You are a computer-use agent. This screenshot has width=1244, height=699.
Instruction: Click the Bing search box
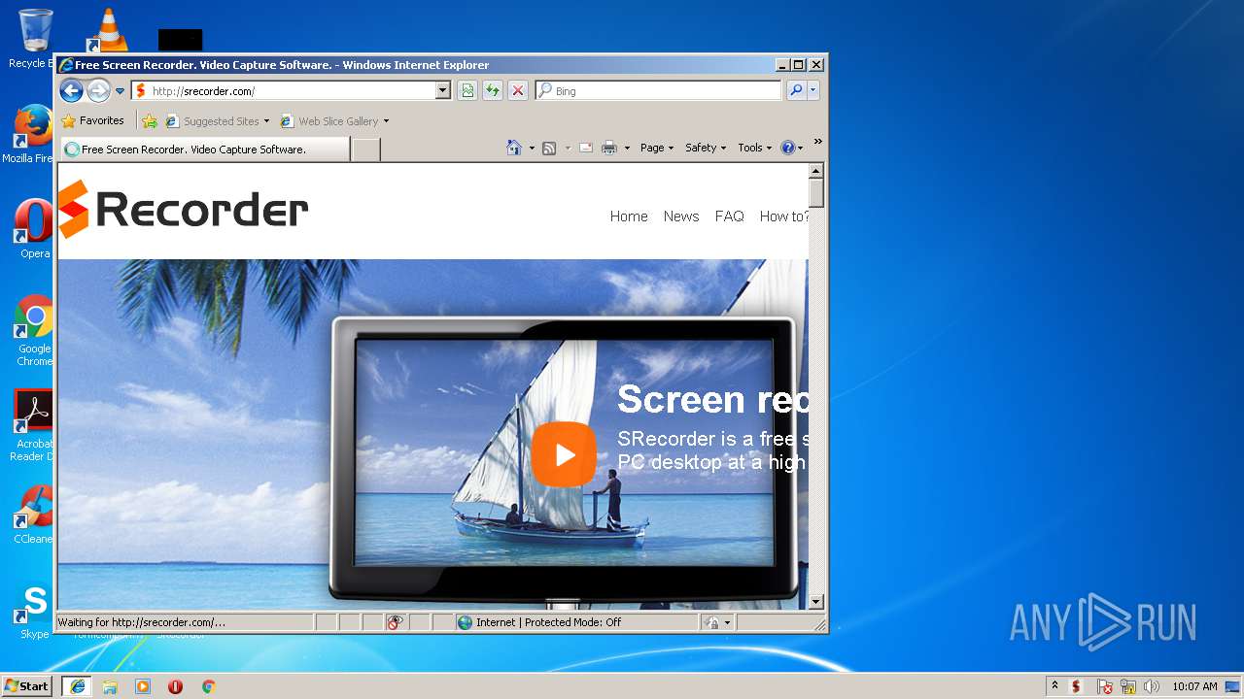tap(658, 90)
